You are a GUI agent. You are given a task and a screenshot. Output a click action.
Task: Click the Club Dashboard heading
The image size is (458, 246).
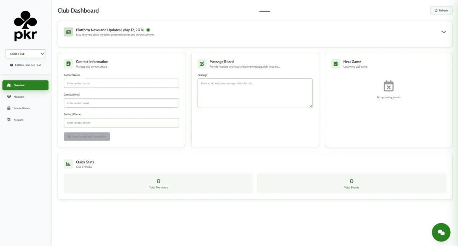click(78, 11)
